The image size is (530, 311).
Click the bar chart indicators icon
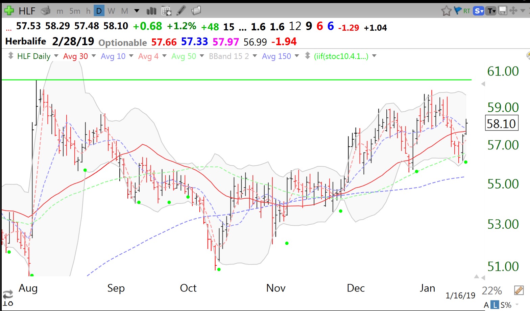[151, 11]
